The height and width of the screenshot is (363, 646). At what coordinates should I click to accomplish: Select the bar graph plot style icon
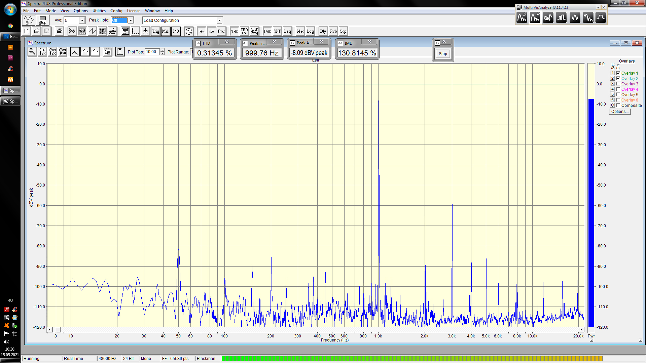coord(95,52)
